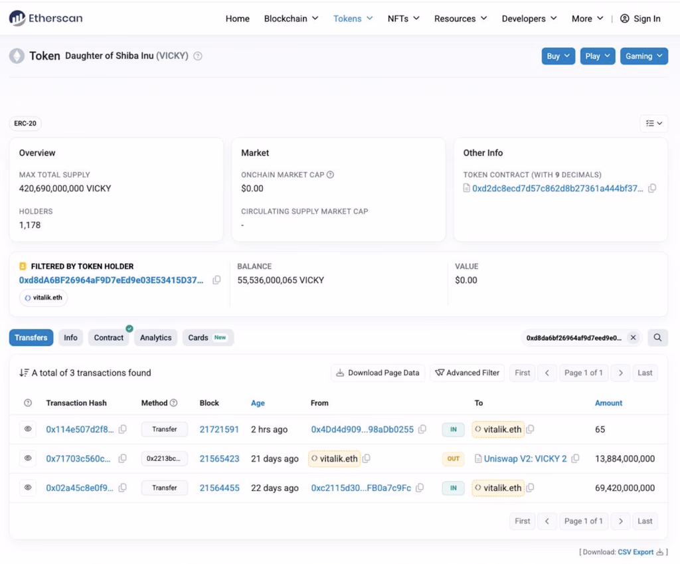Screen dimensions: 680x564
Task: Open block 21564455
Action: tap(219, 488)
